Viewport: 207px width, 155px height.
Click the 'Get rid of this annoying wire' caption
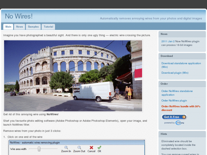coord(31,114)
